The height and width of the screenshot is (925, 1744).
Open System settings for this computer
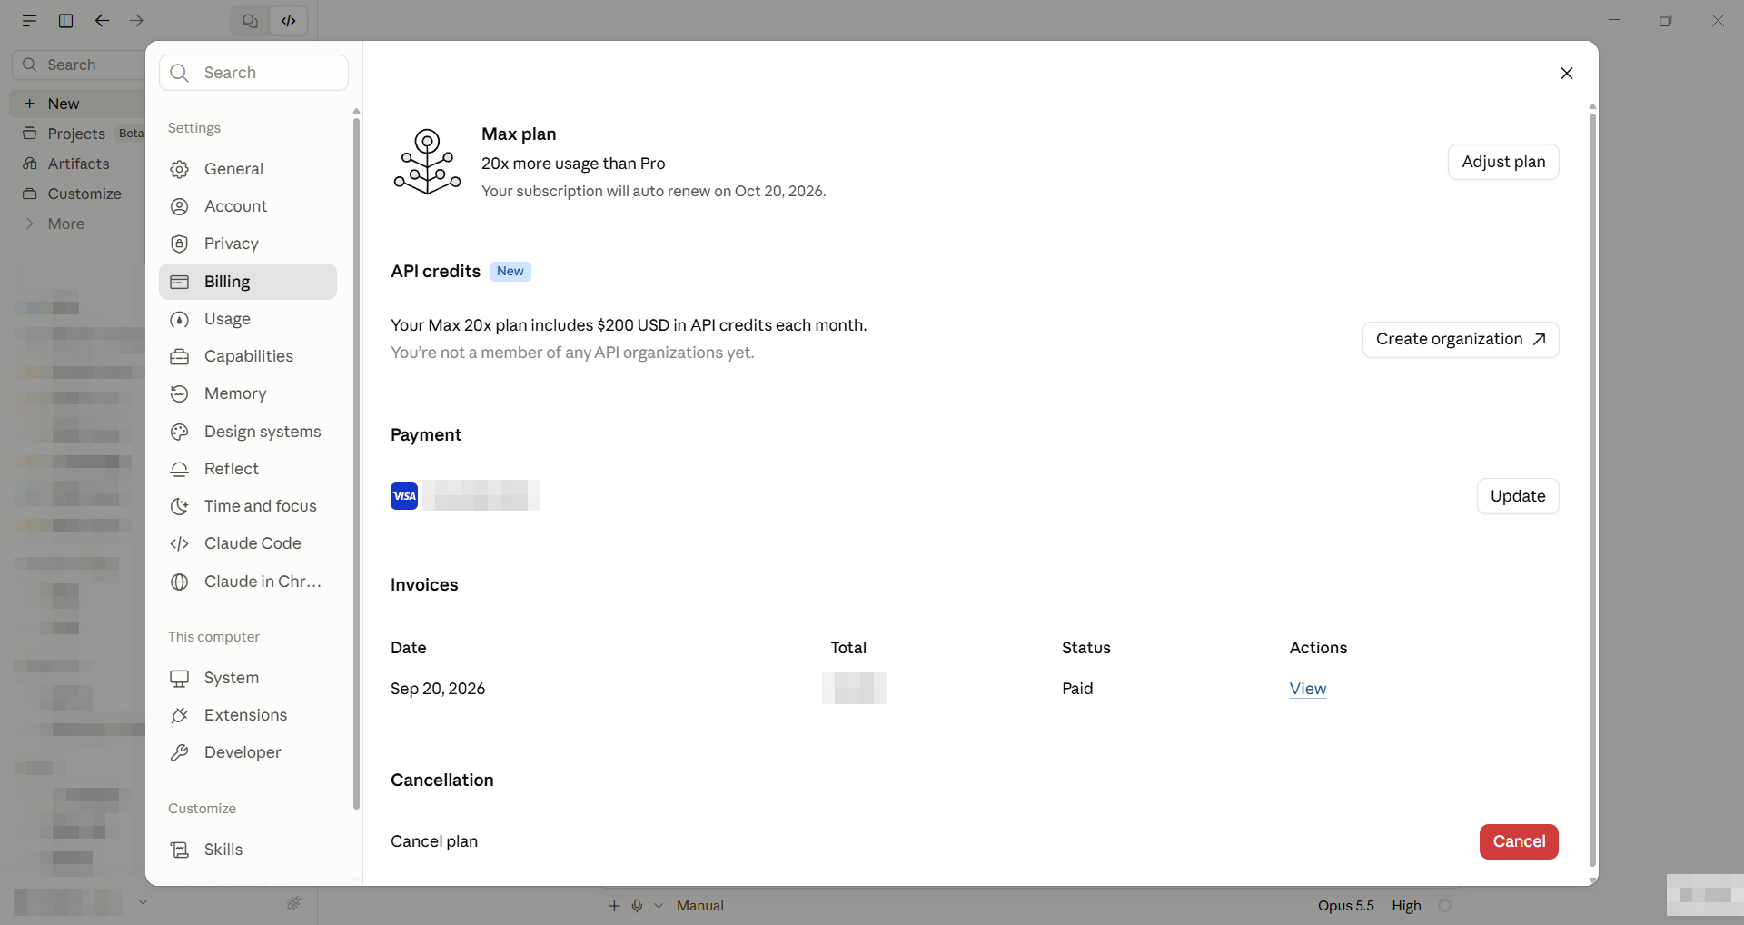[x=248, y=678]
